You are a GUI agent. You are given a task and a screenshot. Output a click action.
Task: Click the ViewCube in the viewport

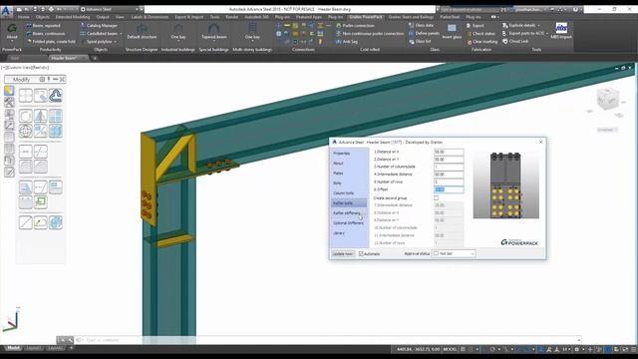(607, 99)
